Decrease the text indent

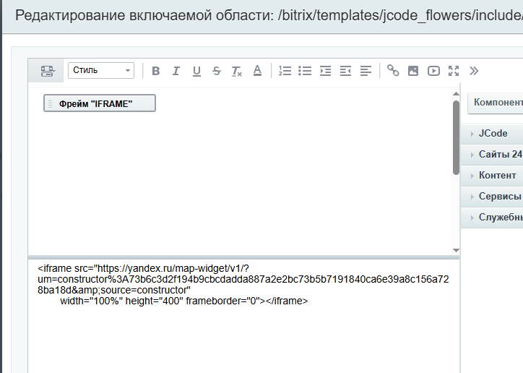pos(345,71)
